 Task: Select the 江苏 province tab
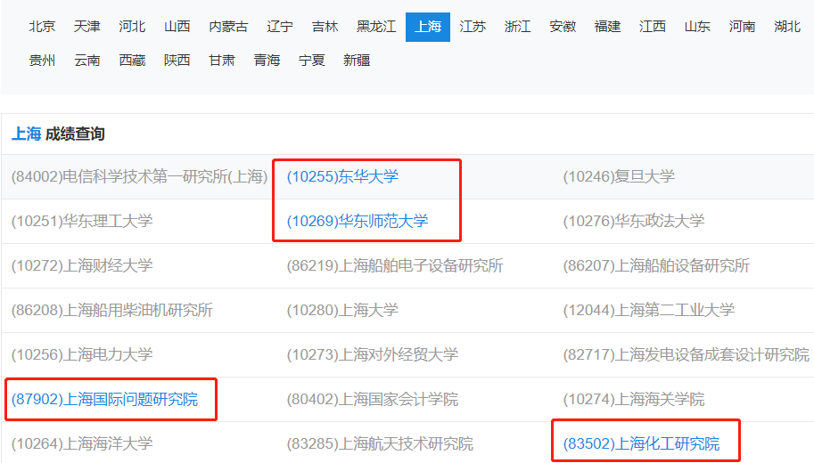[x=473, y=27]
